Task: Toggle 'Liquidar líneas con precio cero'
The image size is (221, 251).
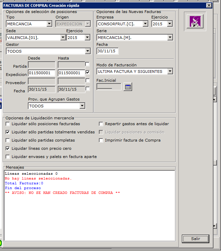Action: [8, 148]
